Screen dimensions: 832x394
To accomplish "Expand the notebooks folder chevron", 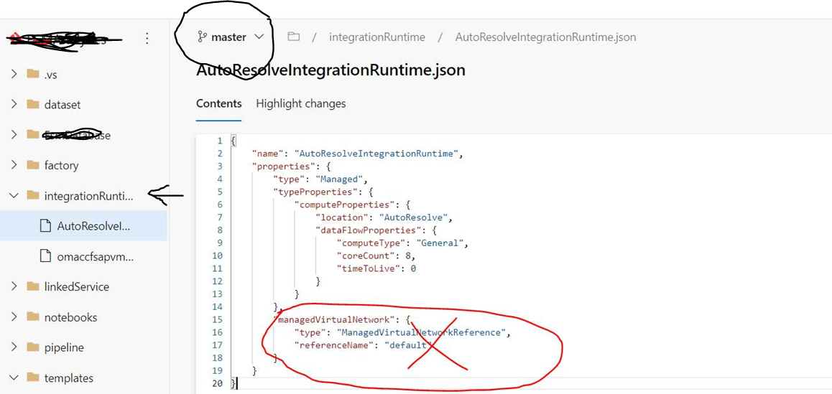I will pos(14,317).
